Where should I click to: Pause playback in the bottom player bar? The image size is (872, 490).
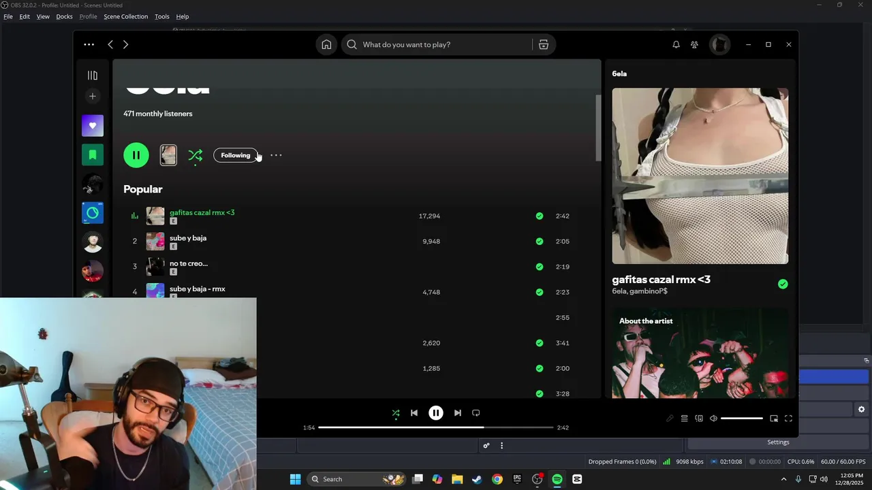click(x=436, y=413)
